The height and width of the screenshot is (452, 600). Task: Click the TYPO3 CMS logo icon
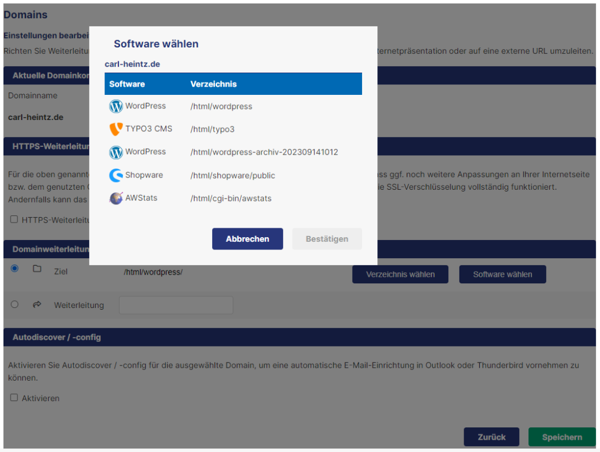tap(116, 129)
